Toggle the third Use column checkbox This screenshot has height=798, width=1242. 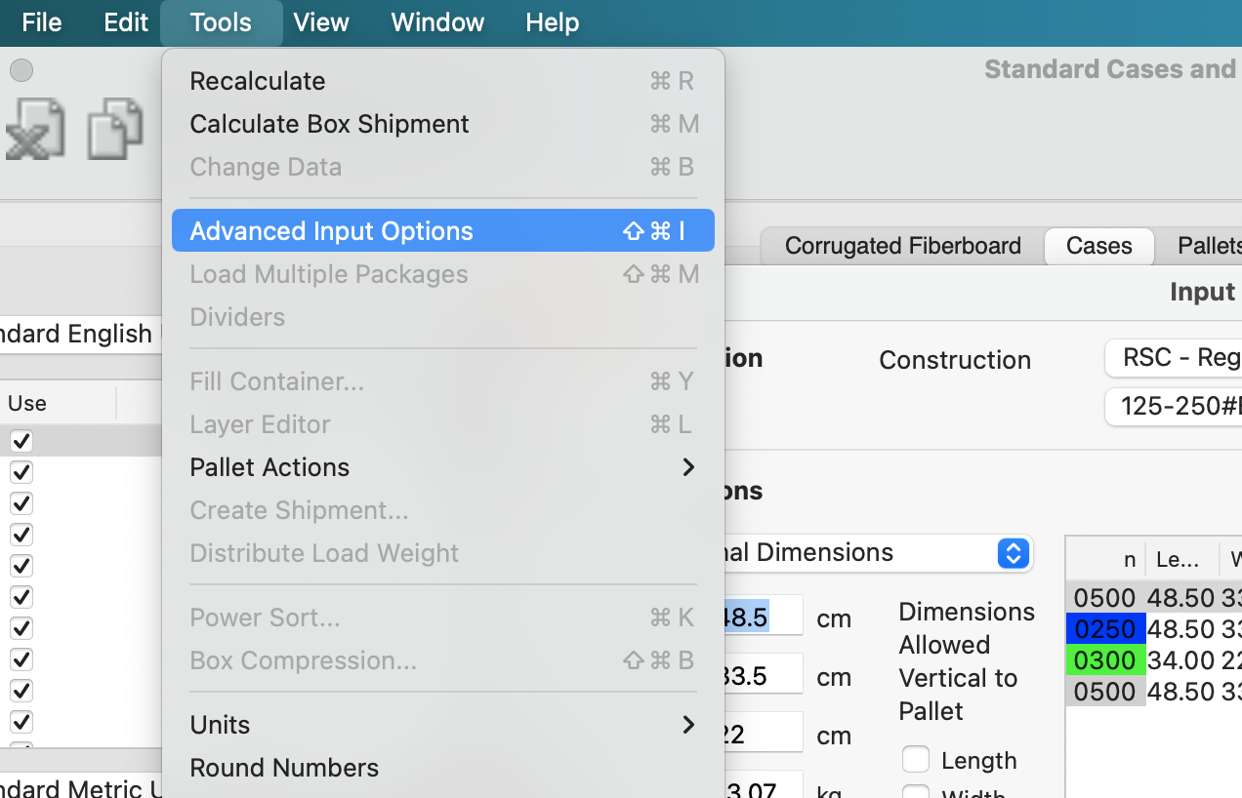21,503
